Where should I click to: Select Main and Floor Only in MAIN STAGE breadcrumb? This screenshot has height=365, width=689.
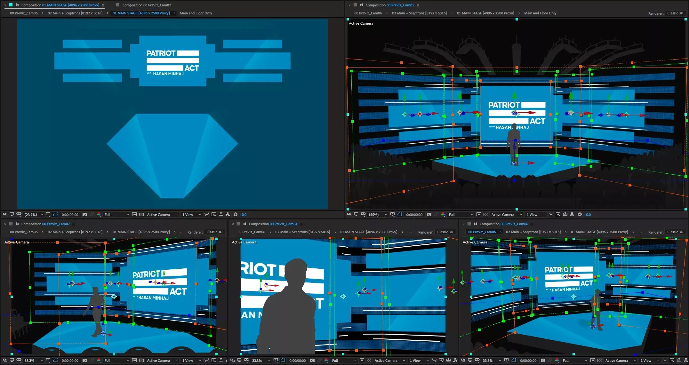196,13
